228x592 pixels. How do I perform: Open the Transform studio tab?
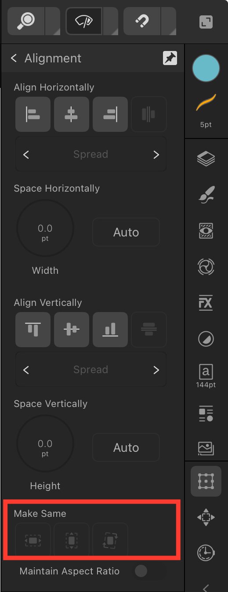click(206, 518)
